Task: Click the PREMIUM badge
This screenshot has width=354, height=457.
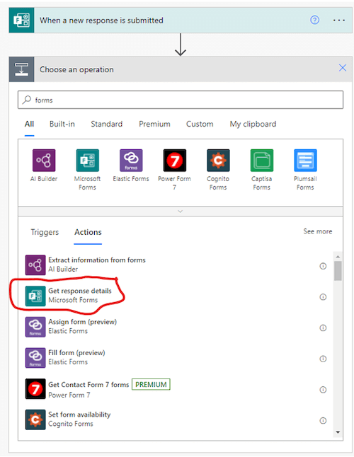Action: point(151,384)
